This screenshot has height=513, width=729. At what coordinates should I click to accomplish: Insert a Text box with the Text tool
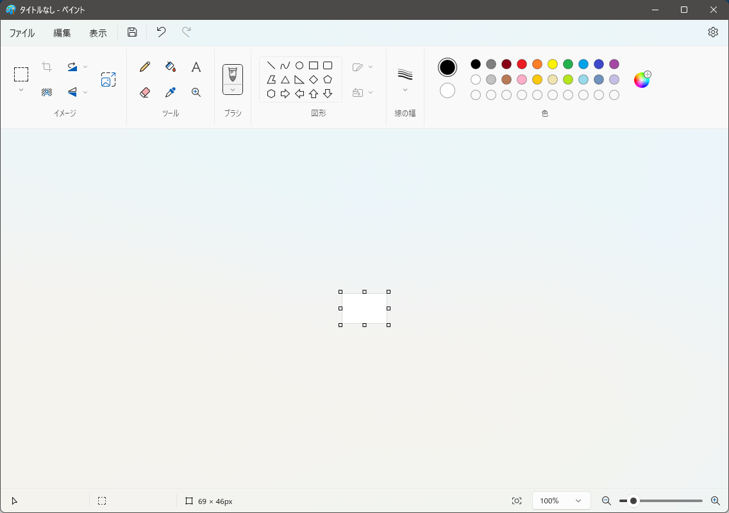pyautogui.click(x=196, y=66)
